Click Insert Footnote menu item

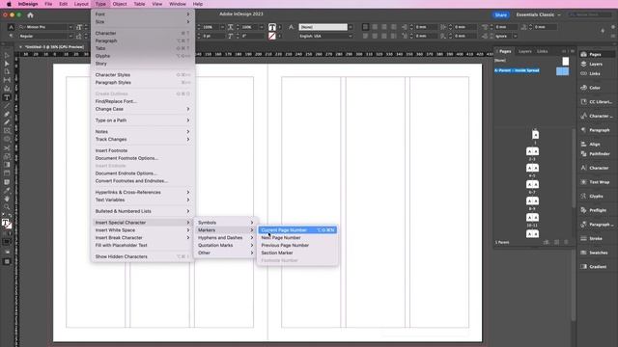click(x=142, y=150)
